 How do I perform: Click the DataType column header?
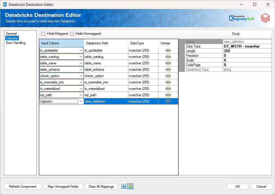[143, 43]
